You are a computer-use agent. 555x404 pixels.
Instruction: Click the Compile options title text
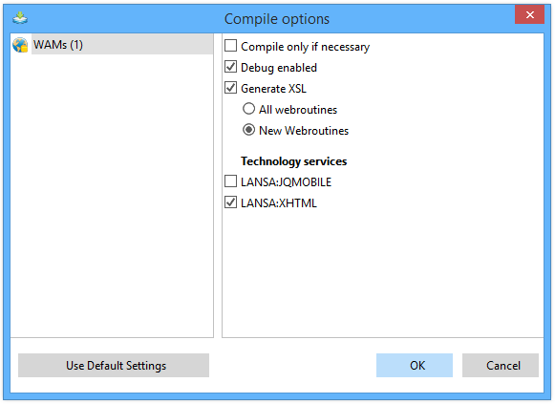point(277,19)
